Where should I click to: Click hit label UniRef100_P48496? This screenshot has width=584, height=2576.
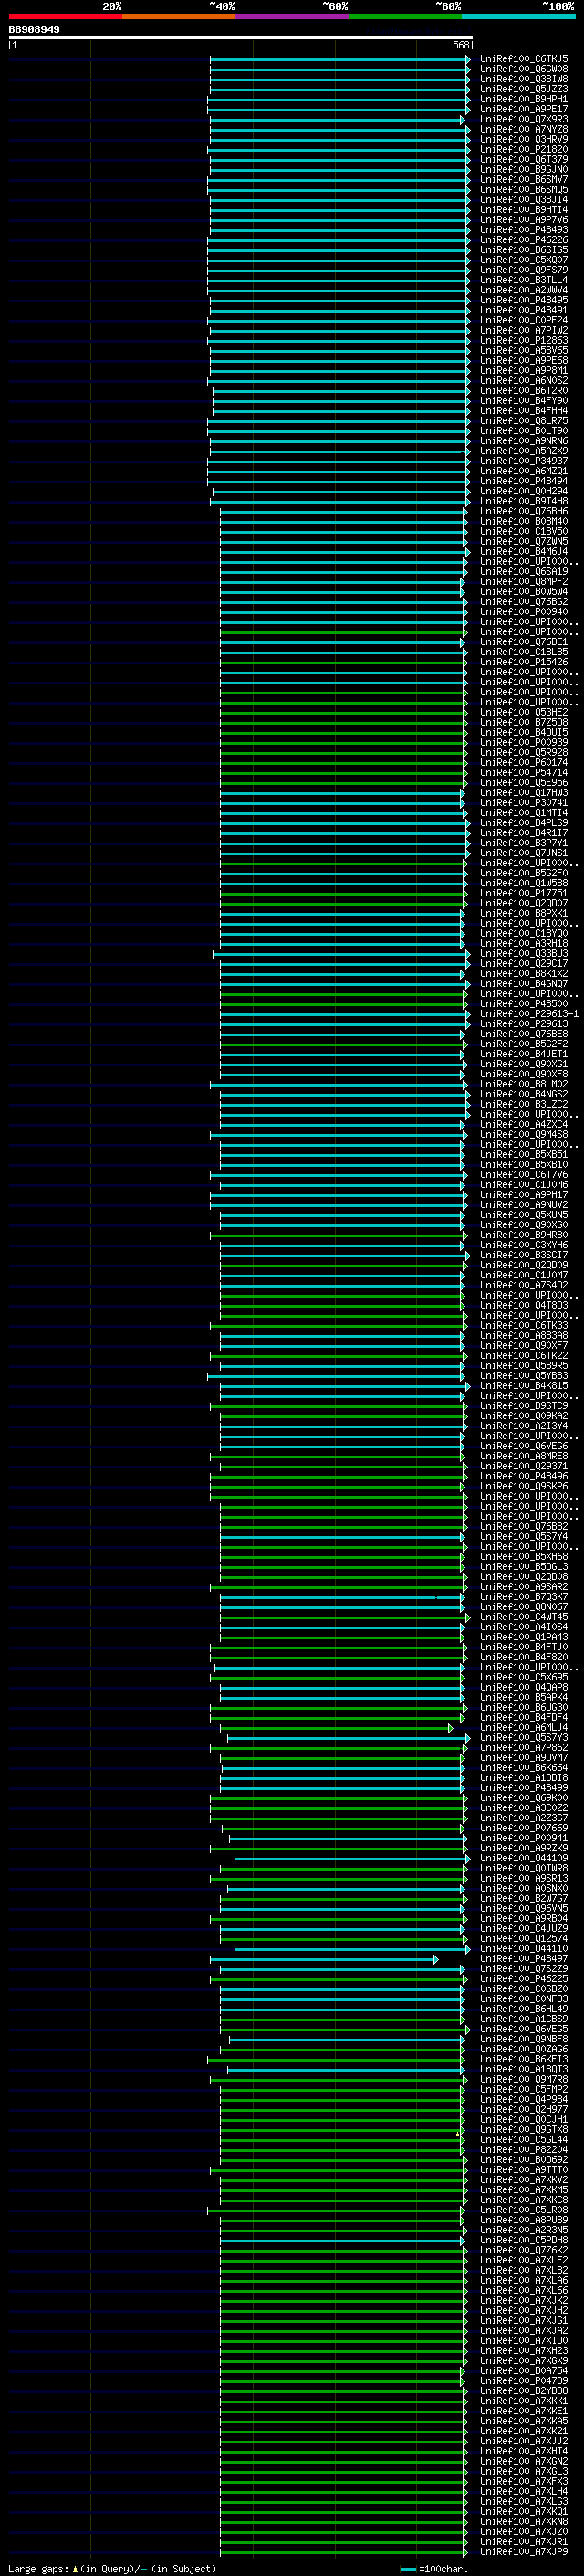pyautogui.click(x=523, y=1476)
